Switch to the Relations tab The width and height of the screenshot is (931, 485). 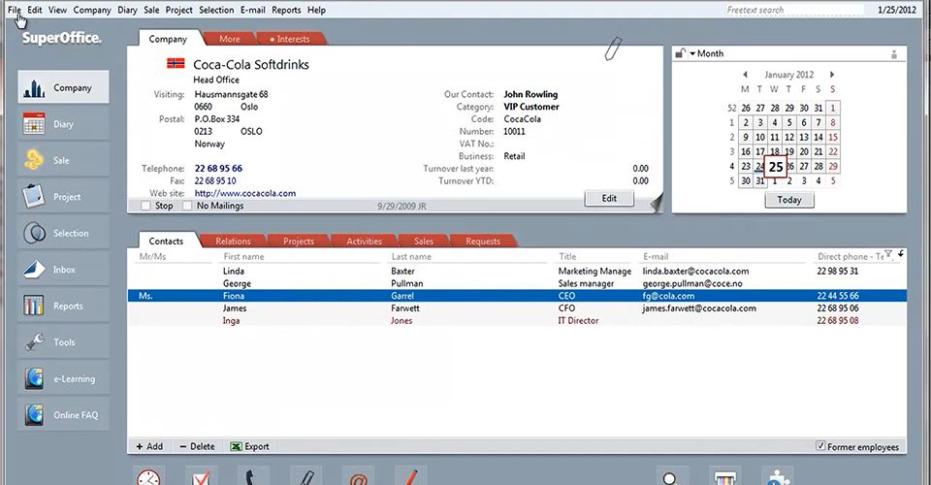[233, 241]
